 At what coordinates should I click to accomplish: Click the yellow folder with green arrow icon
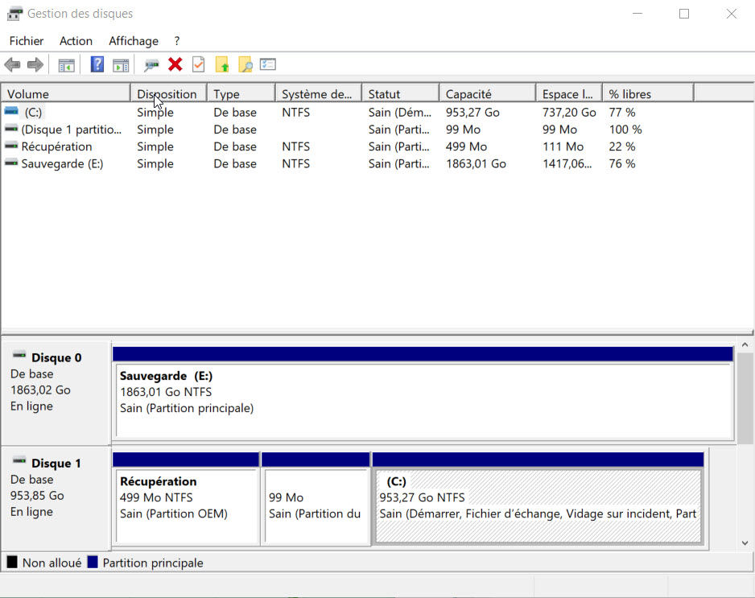(222, 65)
